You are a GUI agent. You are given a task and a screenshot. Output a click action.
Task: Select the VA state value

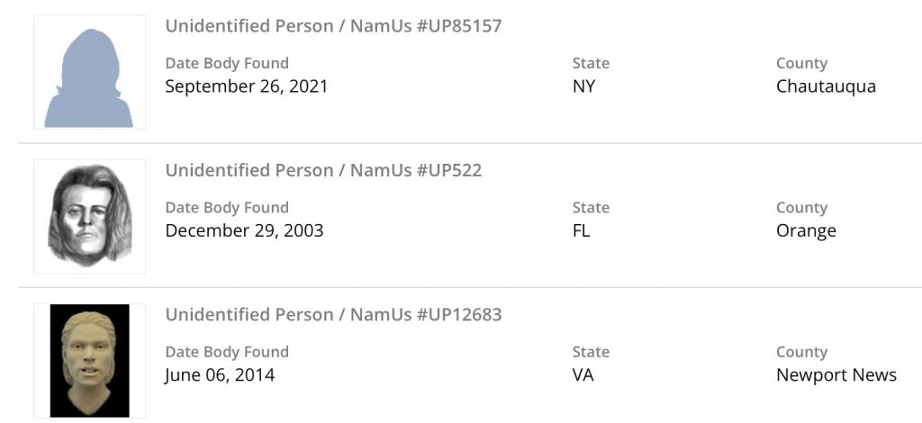pyautogui.click(x=583, y=374)
